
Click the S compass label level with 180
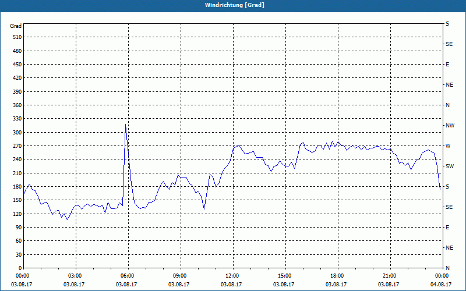coord(447,187)
